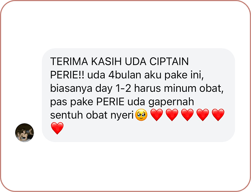This screenshot has height=192, width=251.
Task: Click the fifth red heart ending the row
Action: [218, 115]
